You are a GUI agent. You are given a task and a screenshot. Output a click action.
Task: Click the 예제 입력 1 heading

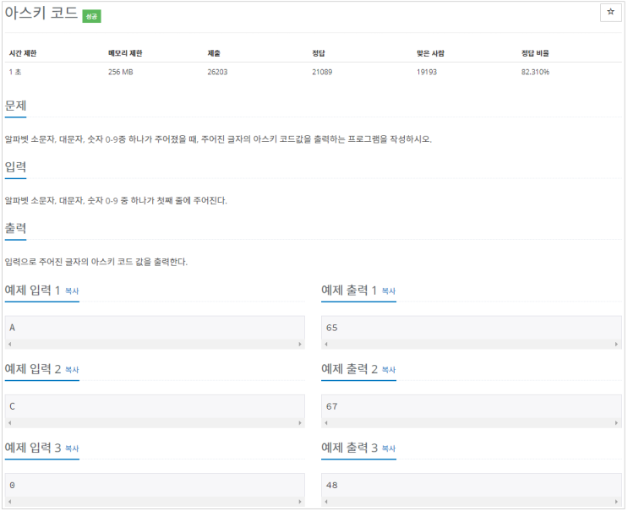tap(32, 290)
